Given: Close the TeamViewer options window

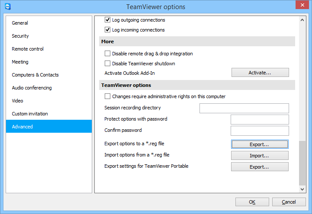Looking at the screenshot, I should (x=302, y=5).
